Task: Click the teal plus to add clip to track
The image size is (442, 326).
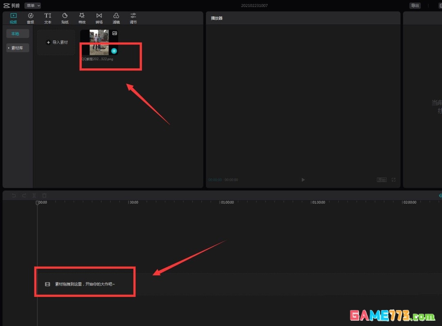Action: click(114, 51)
